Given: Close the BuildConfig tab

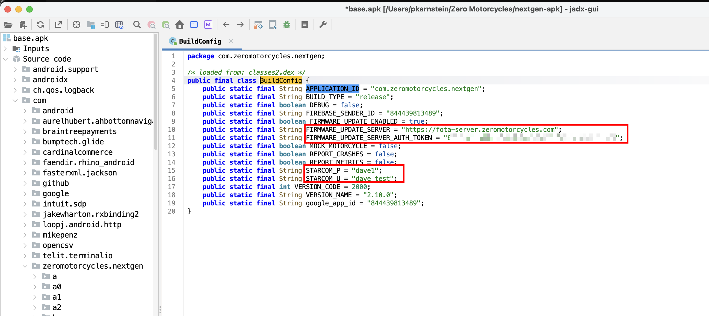Looking at the screenshot, I should [231, 41].
